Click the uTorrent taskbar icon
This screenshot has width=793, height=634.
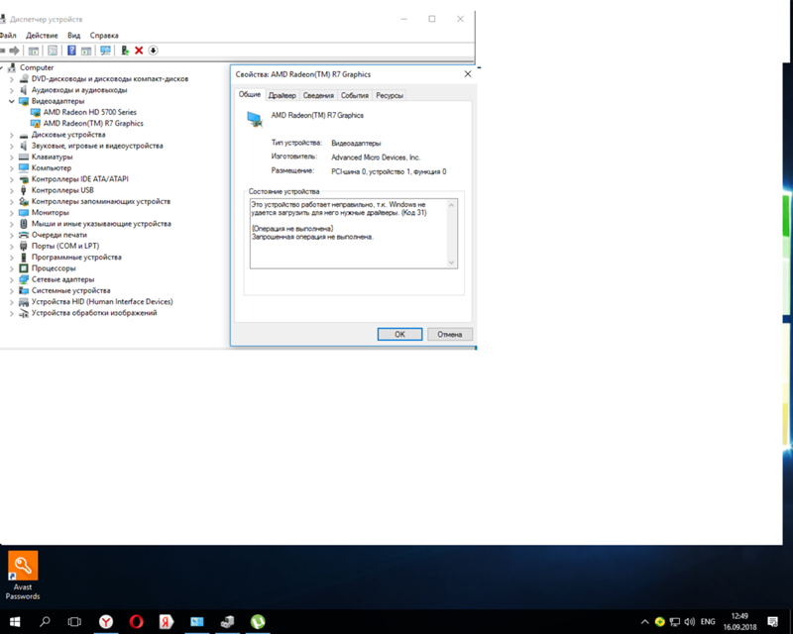point(258,621)
